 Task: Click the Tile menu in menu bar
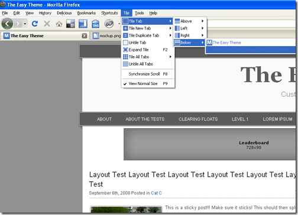coord(127,13)
